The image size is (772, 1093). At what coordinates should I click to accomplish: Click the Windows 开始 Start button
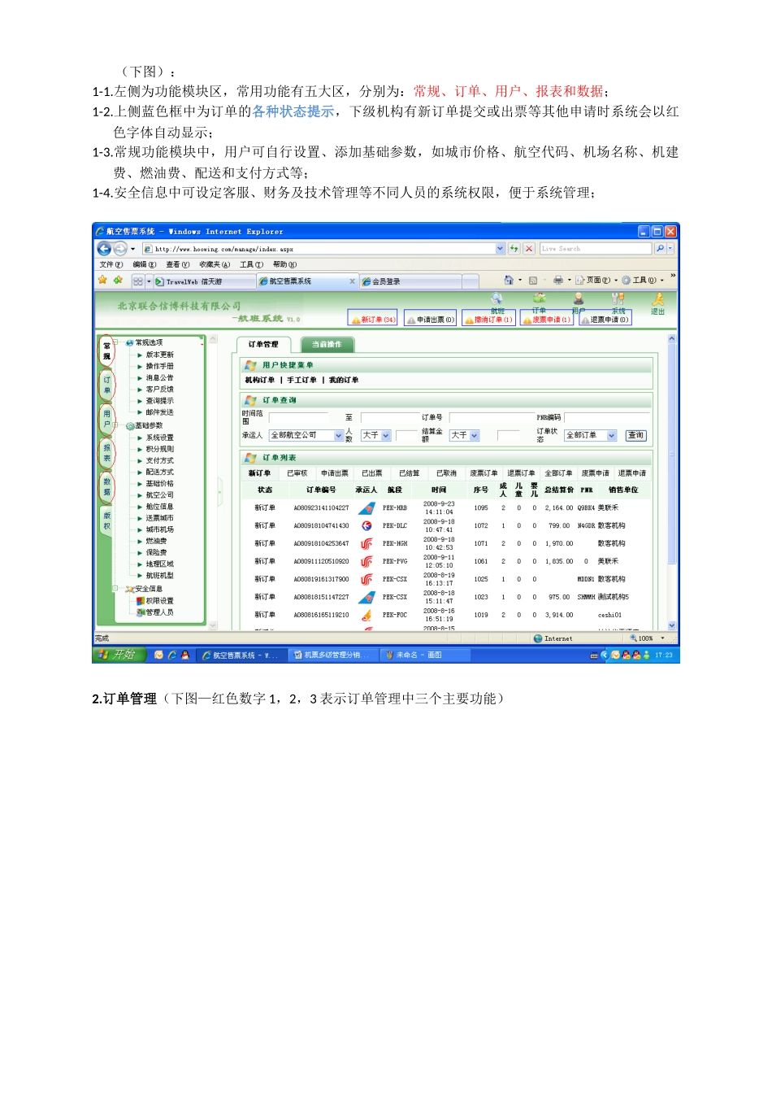(120, 655)
